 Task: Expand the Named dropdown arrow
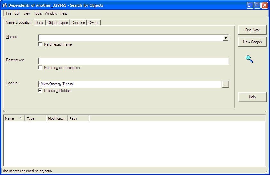click(x=225, y=38)
